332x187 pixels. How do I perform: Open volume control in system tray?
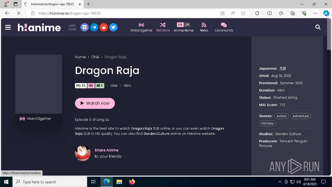pyautogui.click(x=298, y=182)
